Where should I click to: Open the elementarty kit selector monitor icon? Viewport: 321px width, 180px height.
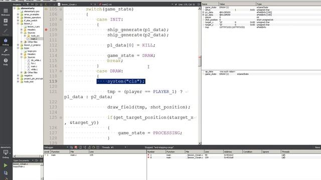click(6, 152)
